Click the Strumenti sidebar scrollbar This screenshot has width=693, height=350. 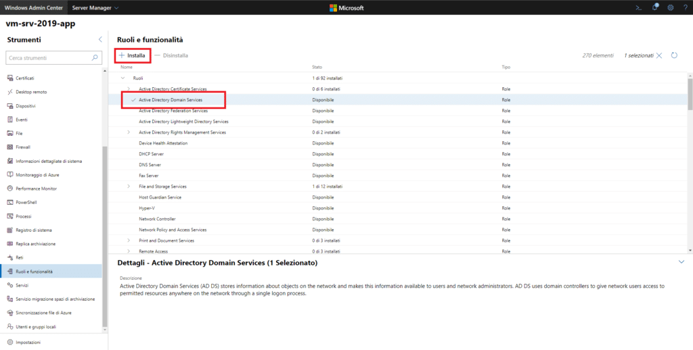(x=105, y=236)
